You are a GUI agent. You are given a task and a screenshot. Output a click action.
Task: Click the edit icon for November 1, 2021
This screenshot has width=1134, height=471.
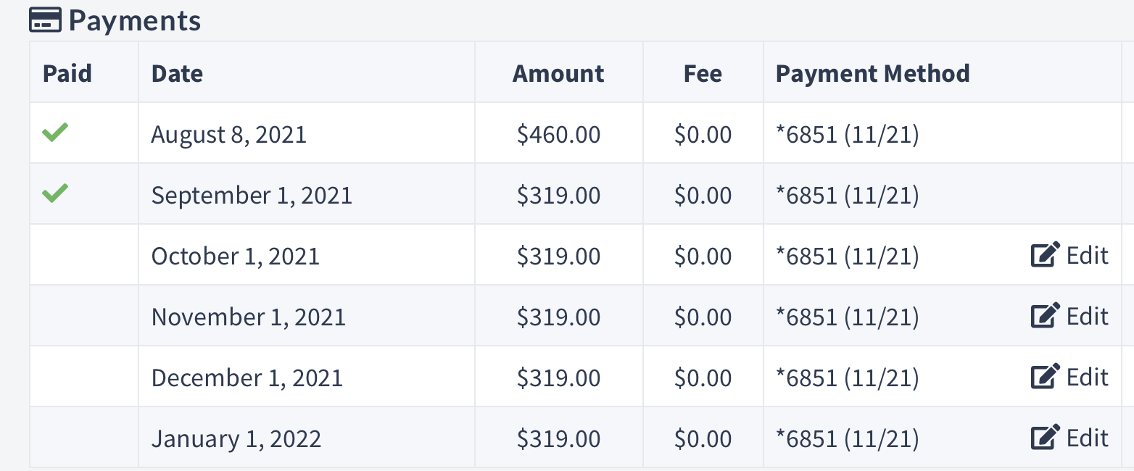point(1046,317)
